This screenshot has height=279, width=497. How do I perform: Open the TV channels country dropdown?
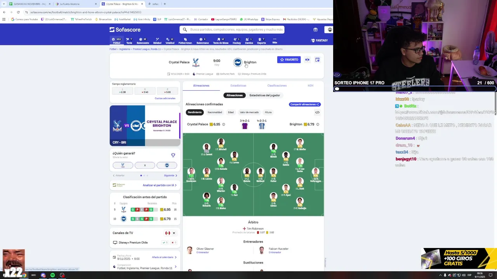170,233
